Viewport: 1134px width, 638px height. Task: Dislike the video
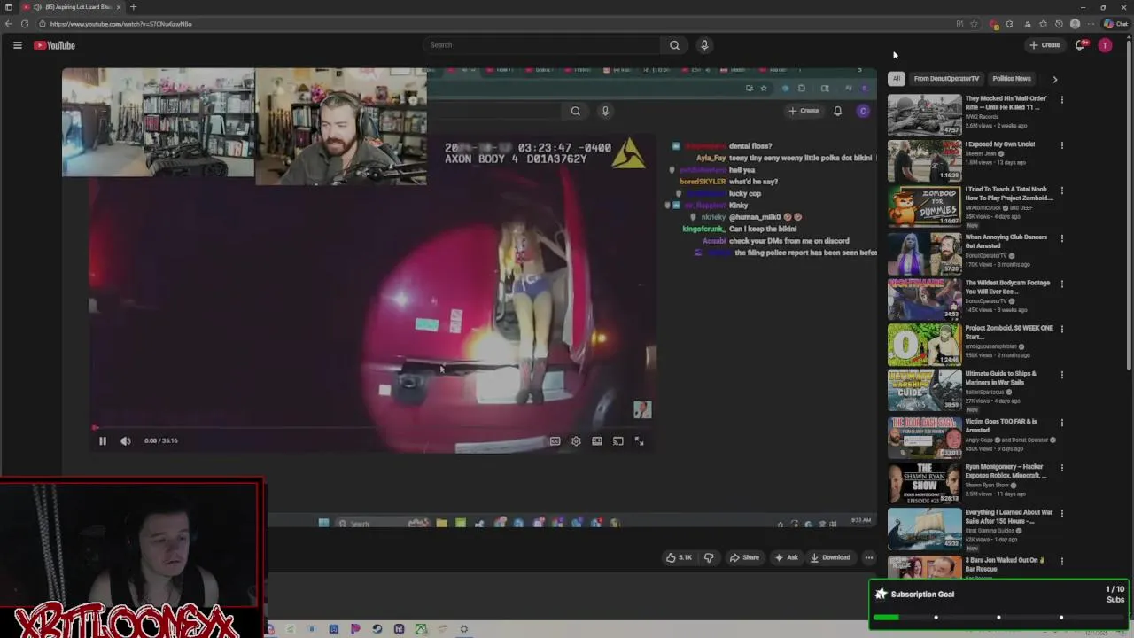[709, 557]
